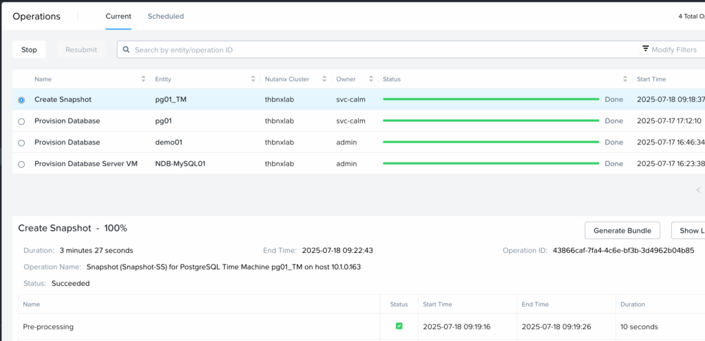Click the Generate Bundle button
Screen dimensions: 705x341
[x=622, y=230]
